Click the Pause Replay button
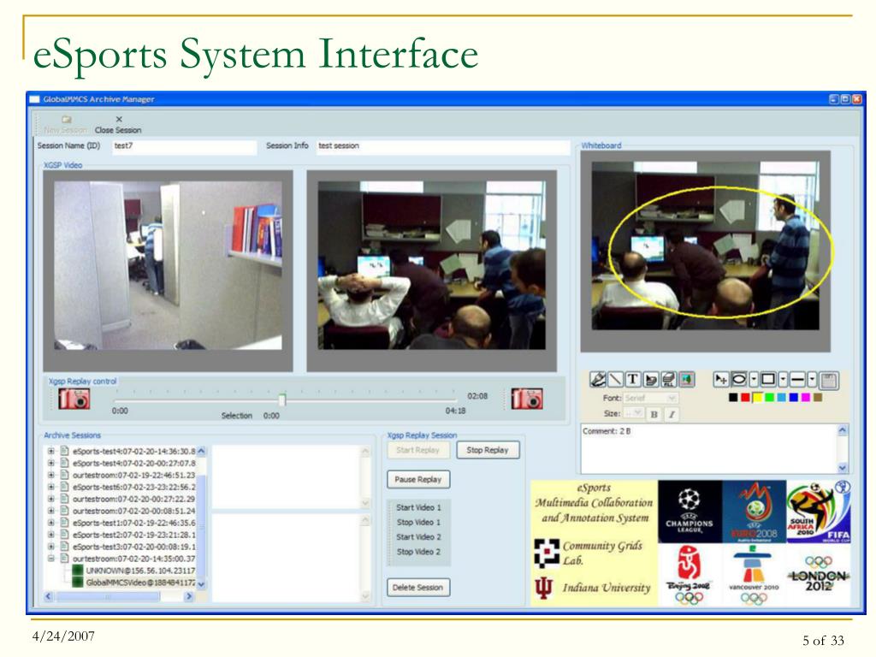 coord(417,479)
